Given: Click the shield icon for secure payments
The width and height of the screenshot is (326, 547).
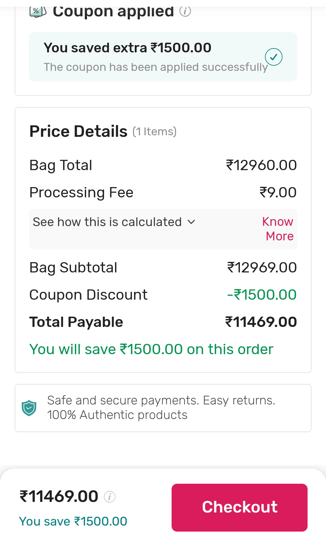Looking at the screenshot, I should click(29, 408).
